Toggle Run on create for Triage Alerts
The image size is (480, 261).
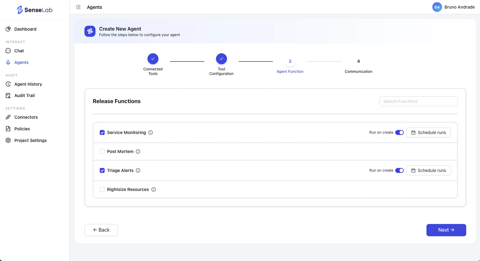(x=400, y=170)
